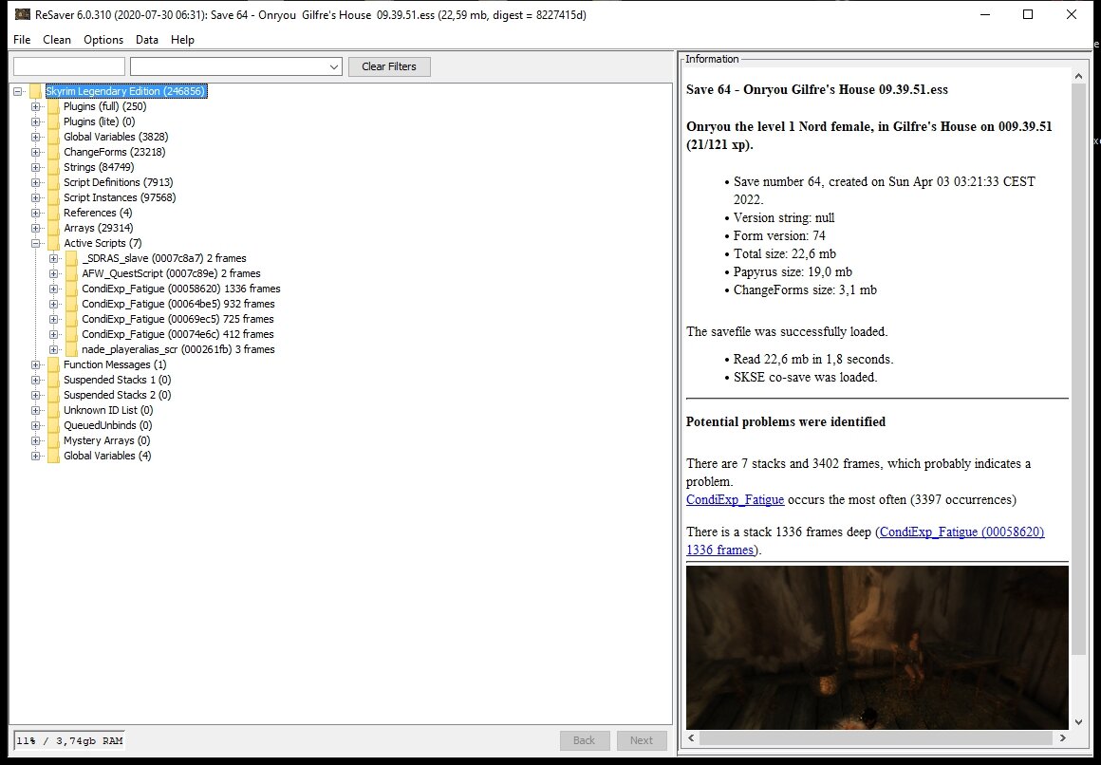Click the AFW_QuestScript folder icon
1101x765 pixels.
click(x=71, y=274)
